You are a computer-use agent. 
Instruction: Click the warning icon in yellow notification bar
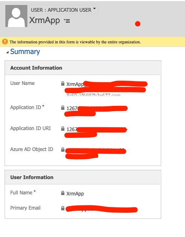(x=5, y=42)
